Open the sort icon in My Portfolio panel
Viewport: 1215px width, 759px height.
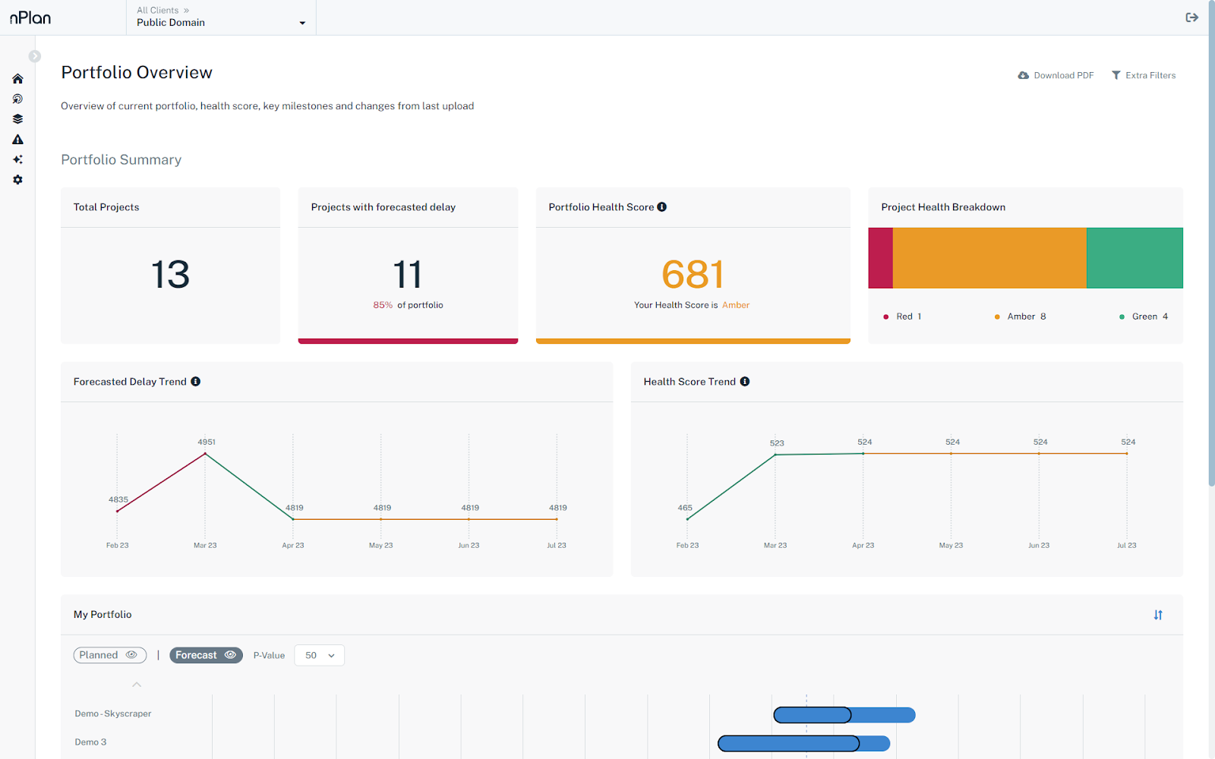1157,615
